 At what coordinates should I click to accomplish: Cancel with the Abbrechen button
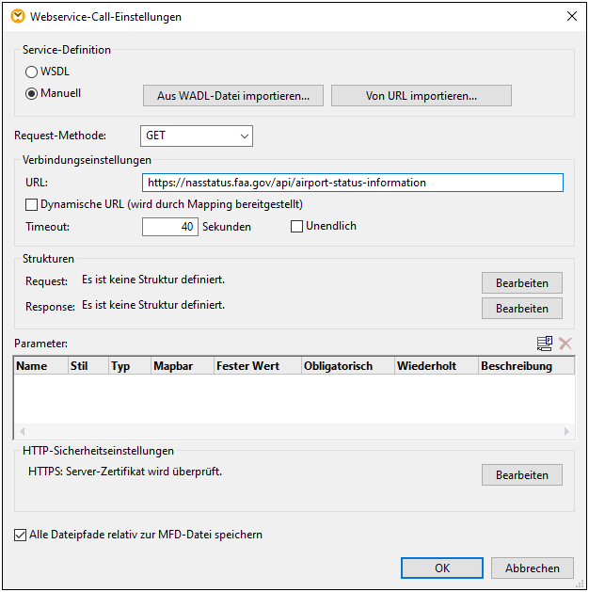click(533, 568)
